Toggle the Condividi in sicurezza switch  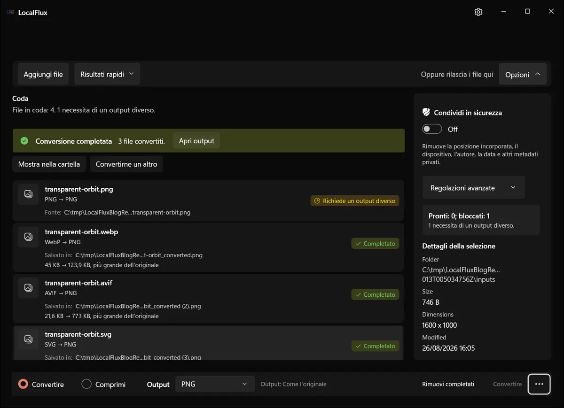point(432,129)
